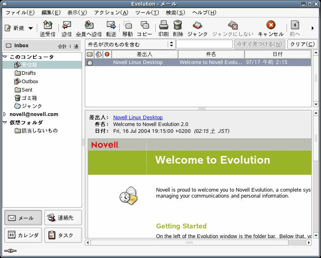Viewport: 321px width, 258px height.
Task: Collapse the 仮想フォルダ tree node
Action: pos(5,122)
